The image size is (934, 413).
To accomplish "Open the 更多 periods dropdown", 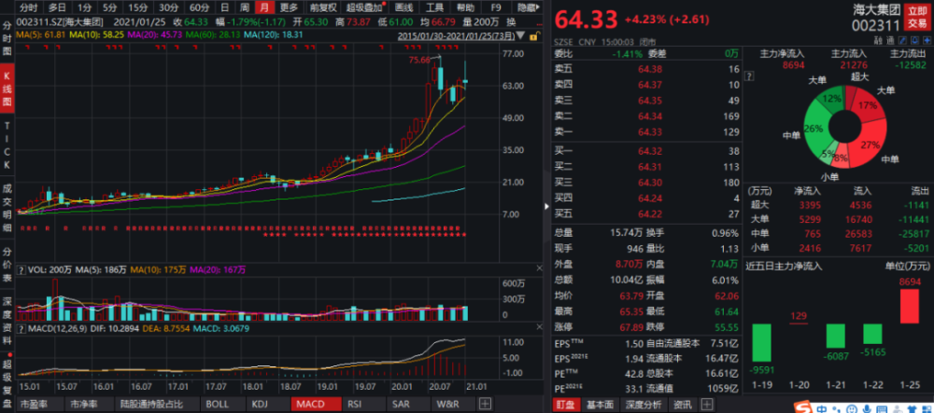I will [x=289, y=7].
